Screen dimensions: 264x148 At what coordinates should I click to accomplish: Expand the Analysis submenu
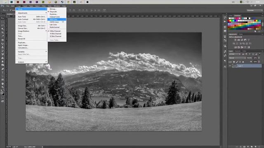[x=31, y=62]
